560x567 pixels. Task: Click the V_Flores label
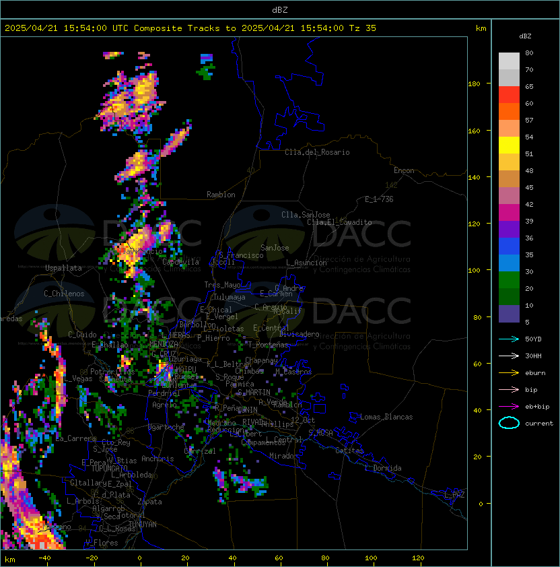pyautogui.click(x=102, y=543)
